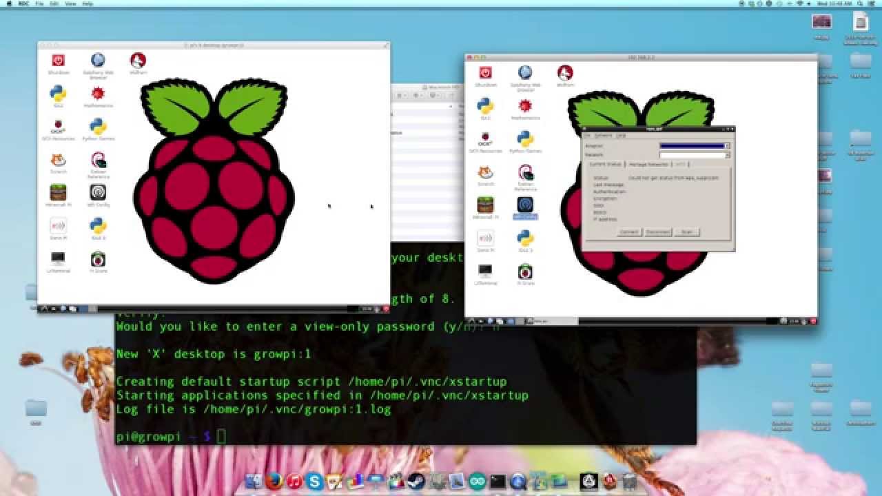Open Arduino from the Dock

[x=477, y=482]
